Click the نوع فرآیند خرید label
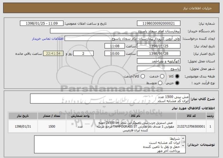The width and height of the screenshot is (223, 158). (203, 83)
